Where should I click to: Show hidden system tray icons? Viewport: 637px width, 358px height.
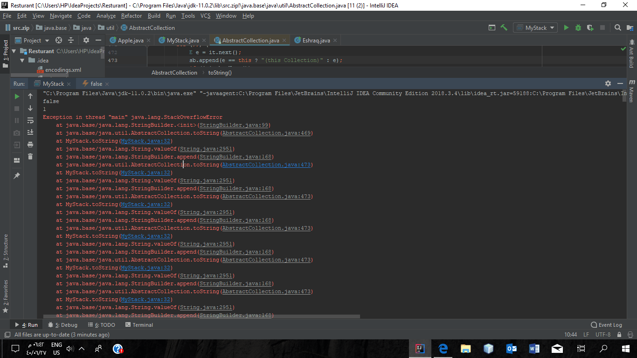pos(82,348)
